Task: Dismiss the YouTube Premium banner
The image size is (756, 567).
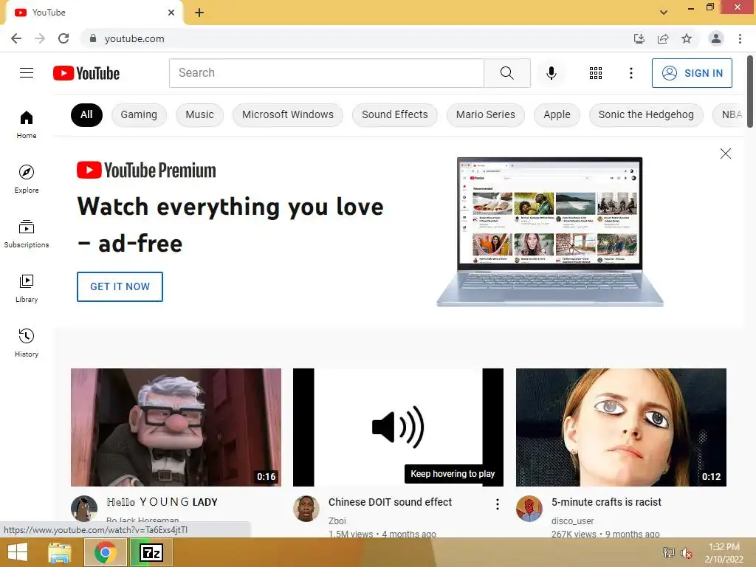Action: pyautogui.click(x=725, y=154)
